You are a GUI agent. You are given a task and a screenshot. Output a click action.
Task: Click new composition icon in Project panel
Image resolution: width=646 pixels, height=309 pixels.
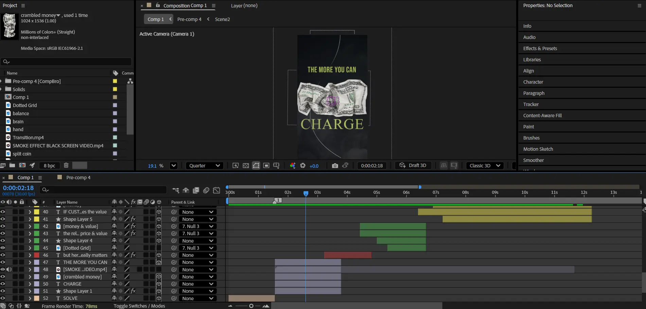[x=22, y=165]
